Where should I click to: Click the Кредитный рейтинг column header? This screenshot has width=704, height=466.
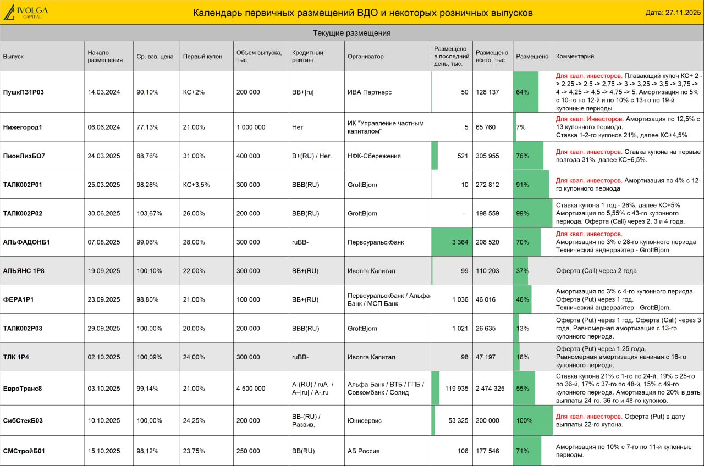click(307, 56)
